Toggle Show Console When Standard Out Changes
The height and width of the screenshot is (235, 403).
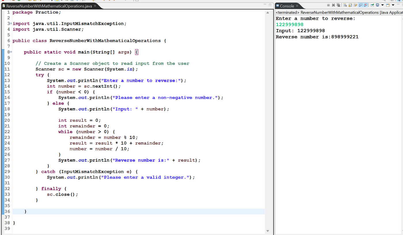(360, 5)
